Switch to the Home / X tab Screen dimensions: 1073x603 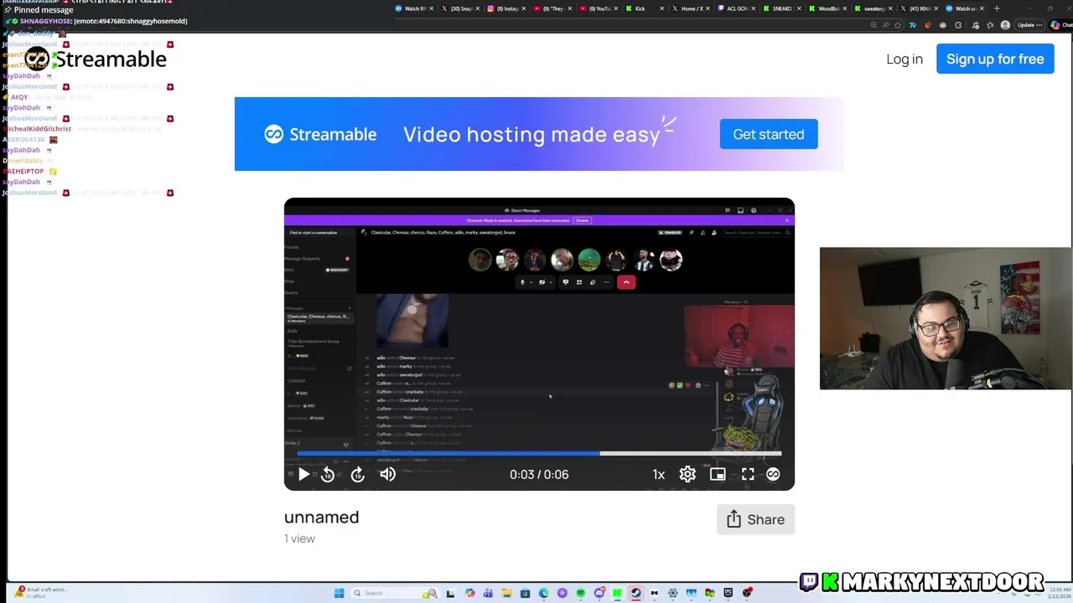pos(692,8)
